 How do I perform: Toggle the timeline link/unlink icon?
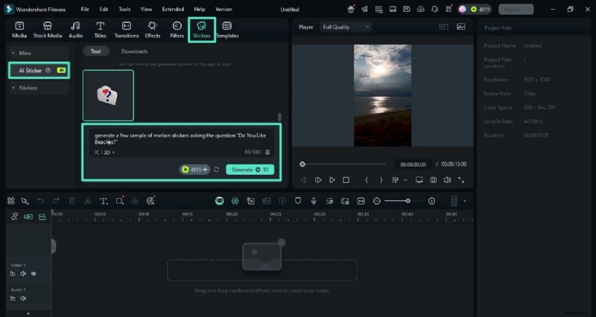pos(14,217)
